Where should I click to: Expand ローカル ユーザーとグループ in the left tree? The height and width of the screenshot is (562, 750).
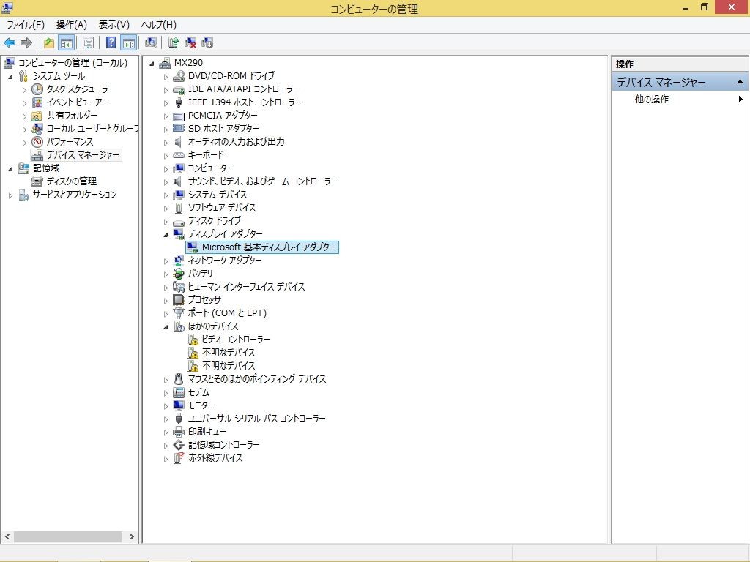24,129
